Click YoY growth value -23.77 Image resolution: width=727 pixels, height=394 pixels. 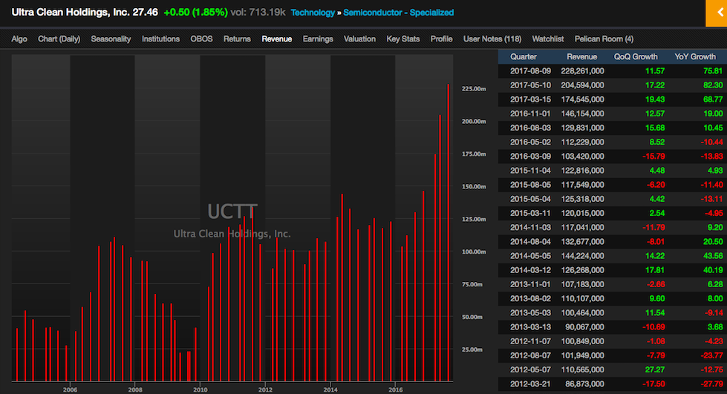coord(711,355)
